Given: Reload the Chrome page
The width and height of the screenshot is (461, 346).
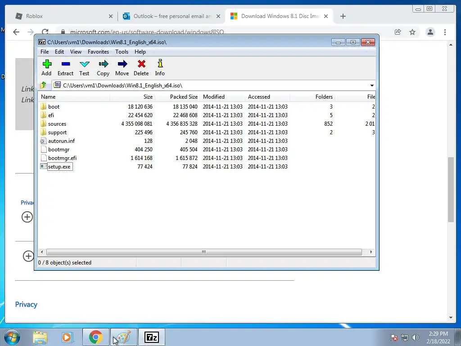Looking at the screenshot, I should click(x=45, y=32).
